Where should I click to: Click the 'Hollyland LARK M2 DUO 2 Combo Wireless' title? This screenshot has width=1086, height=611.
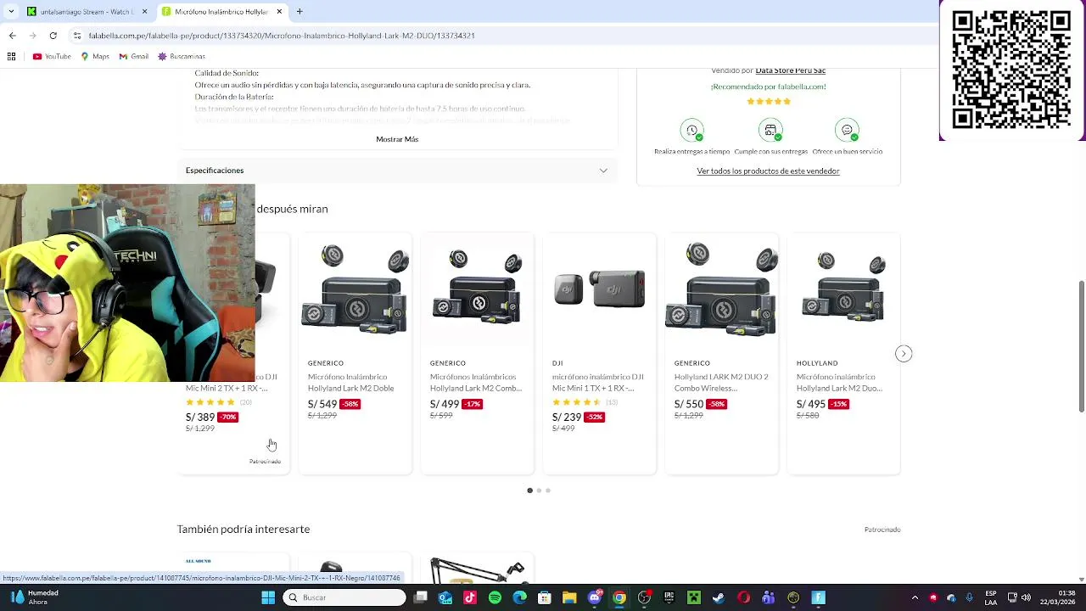coord(721,383)
